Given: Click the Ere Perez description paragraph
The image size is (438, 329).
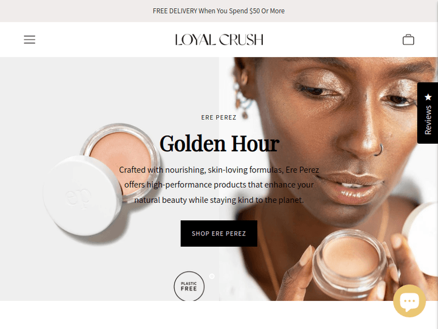Looking at the screenshot, I should (x=219, y=185).
